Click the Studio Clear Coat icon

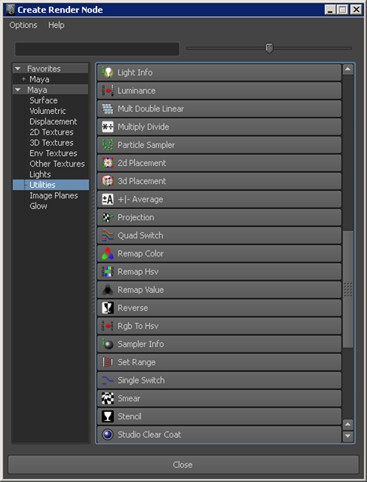pos(108,434)
